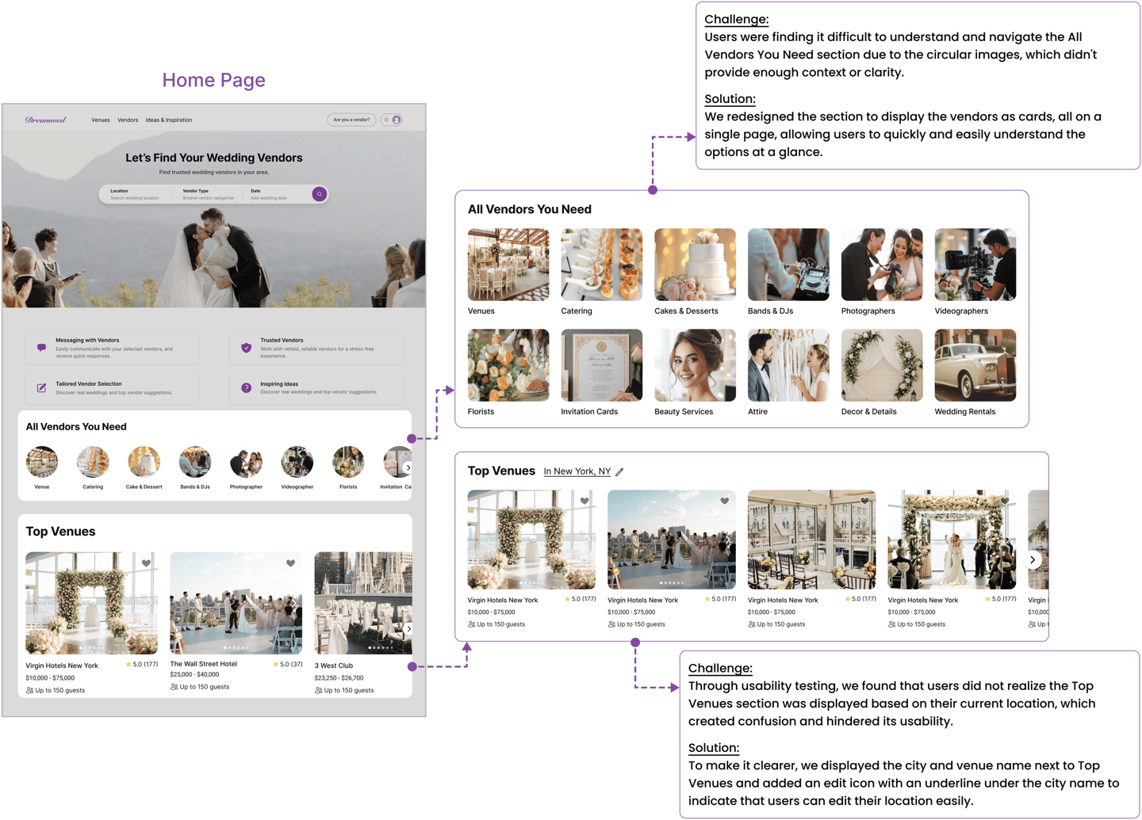Viewport: 1142px width, 820px height.
Task: Open the Beauty Services vendor card
Action: 695,372
